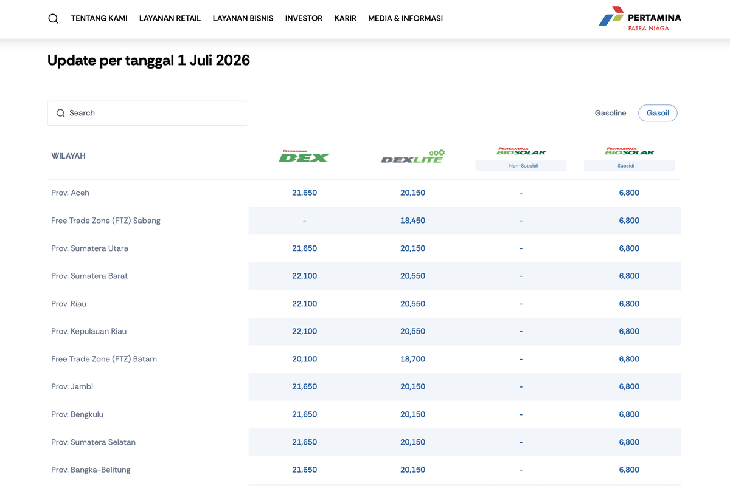This screenshot has width=730, height=486.
Task: Expand the Media & Informasi menu
Action: click(405, 19)
